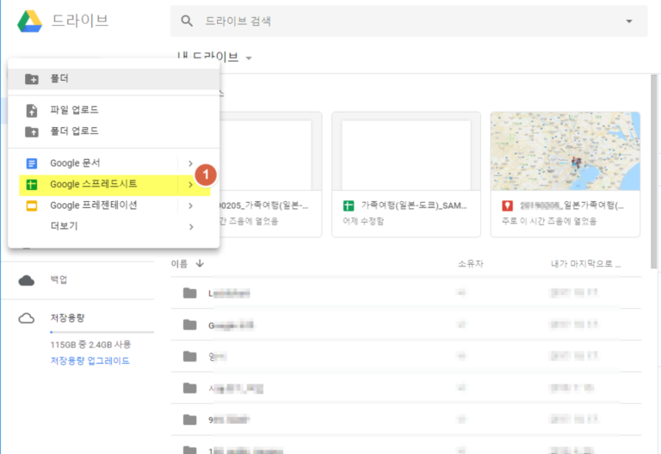Click the red My Maps pin icon
Screen dimensions: 661x454
pyautogui.click(x=507, y=206)
